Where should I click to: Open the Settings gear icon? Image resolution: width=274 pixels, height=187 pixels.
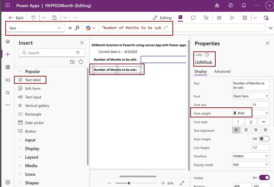tap(8, 182)
